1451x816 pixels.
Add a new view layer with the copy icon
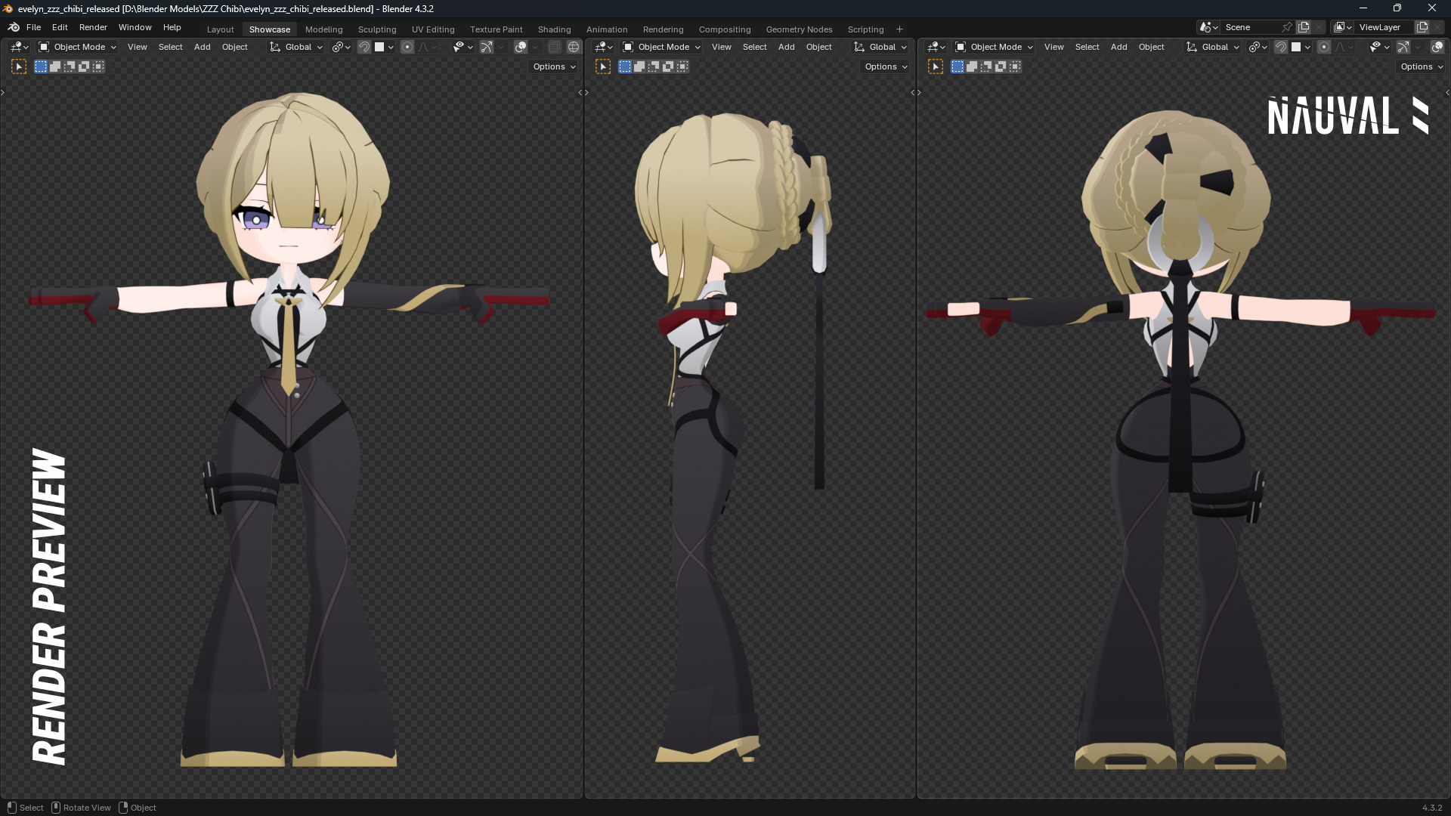[1422, 27]
